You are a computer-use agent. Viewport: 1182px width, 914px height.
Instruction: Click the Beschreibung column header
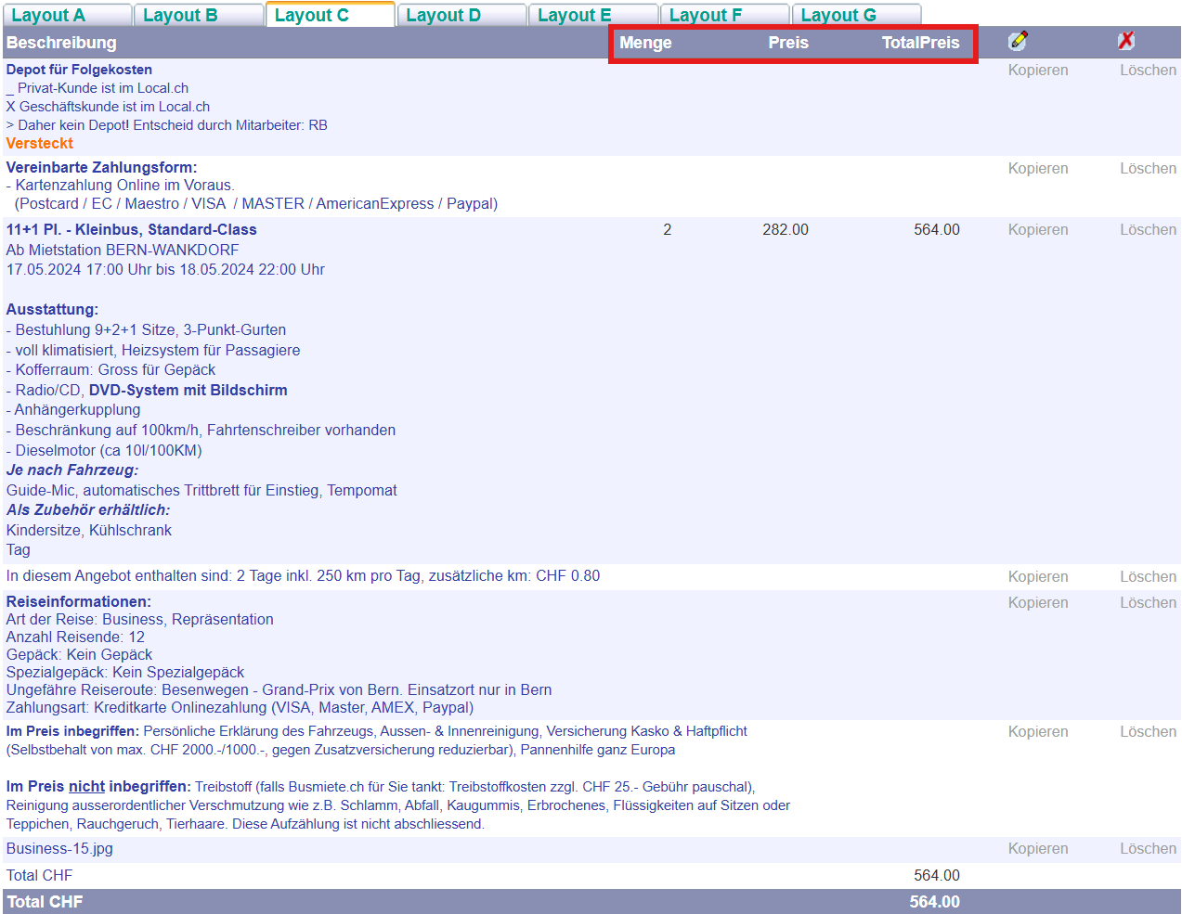click(x=61, y=43)
